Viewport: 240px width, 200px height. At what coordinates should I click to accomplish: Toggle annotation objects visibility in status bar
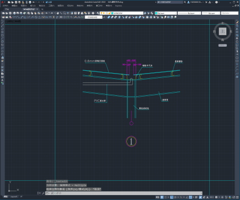click(200, 197)
